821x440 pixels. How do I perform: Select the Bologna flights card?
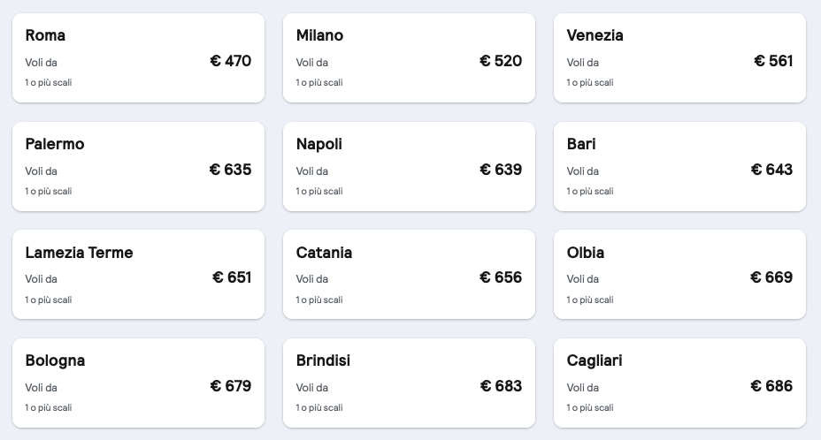pyautogui.click(x=138, y=383)
